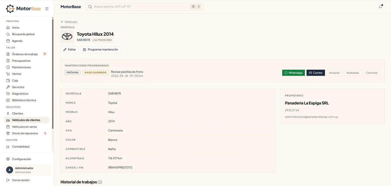Click the Editar vehicle button
Image resolution: width=391 pixels, height=186 pixels.
tap(70, 49)
